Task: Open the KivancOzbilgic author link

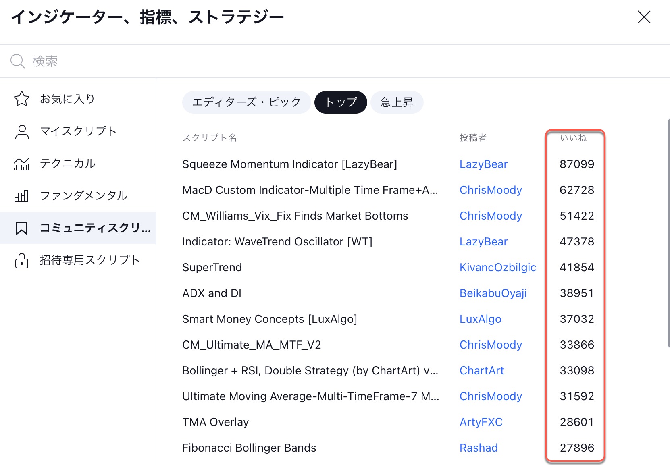Action: [498, 268]
